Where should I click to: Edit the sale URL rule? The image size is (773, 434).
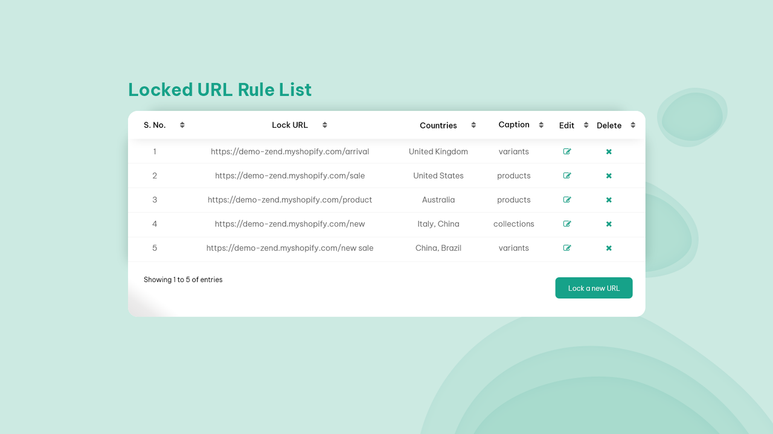(x=567, y=175)
